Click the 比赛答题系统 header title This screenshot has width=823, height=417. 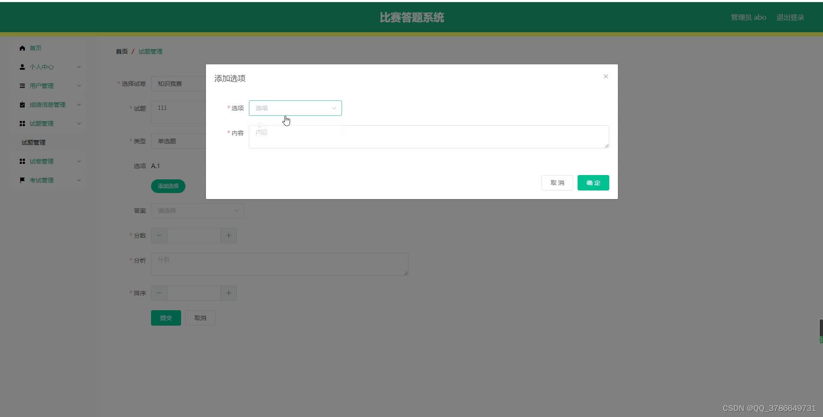pyautogui.click(x=412, y=18)
